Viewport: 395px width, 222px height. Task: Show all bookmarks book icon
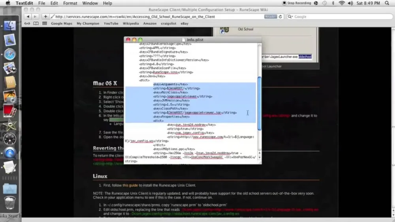[36, 23]
